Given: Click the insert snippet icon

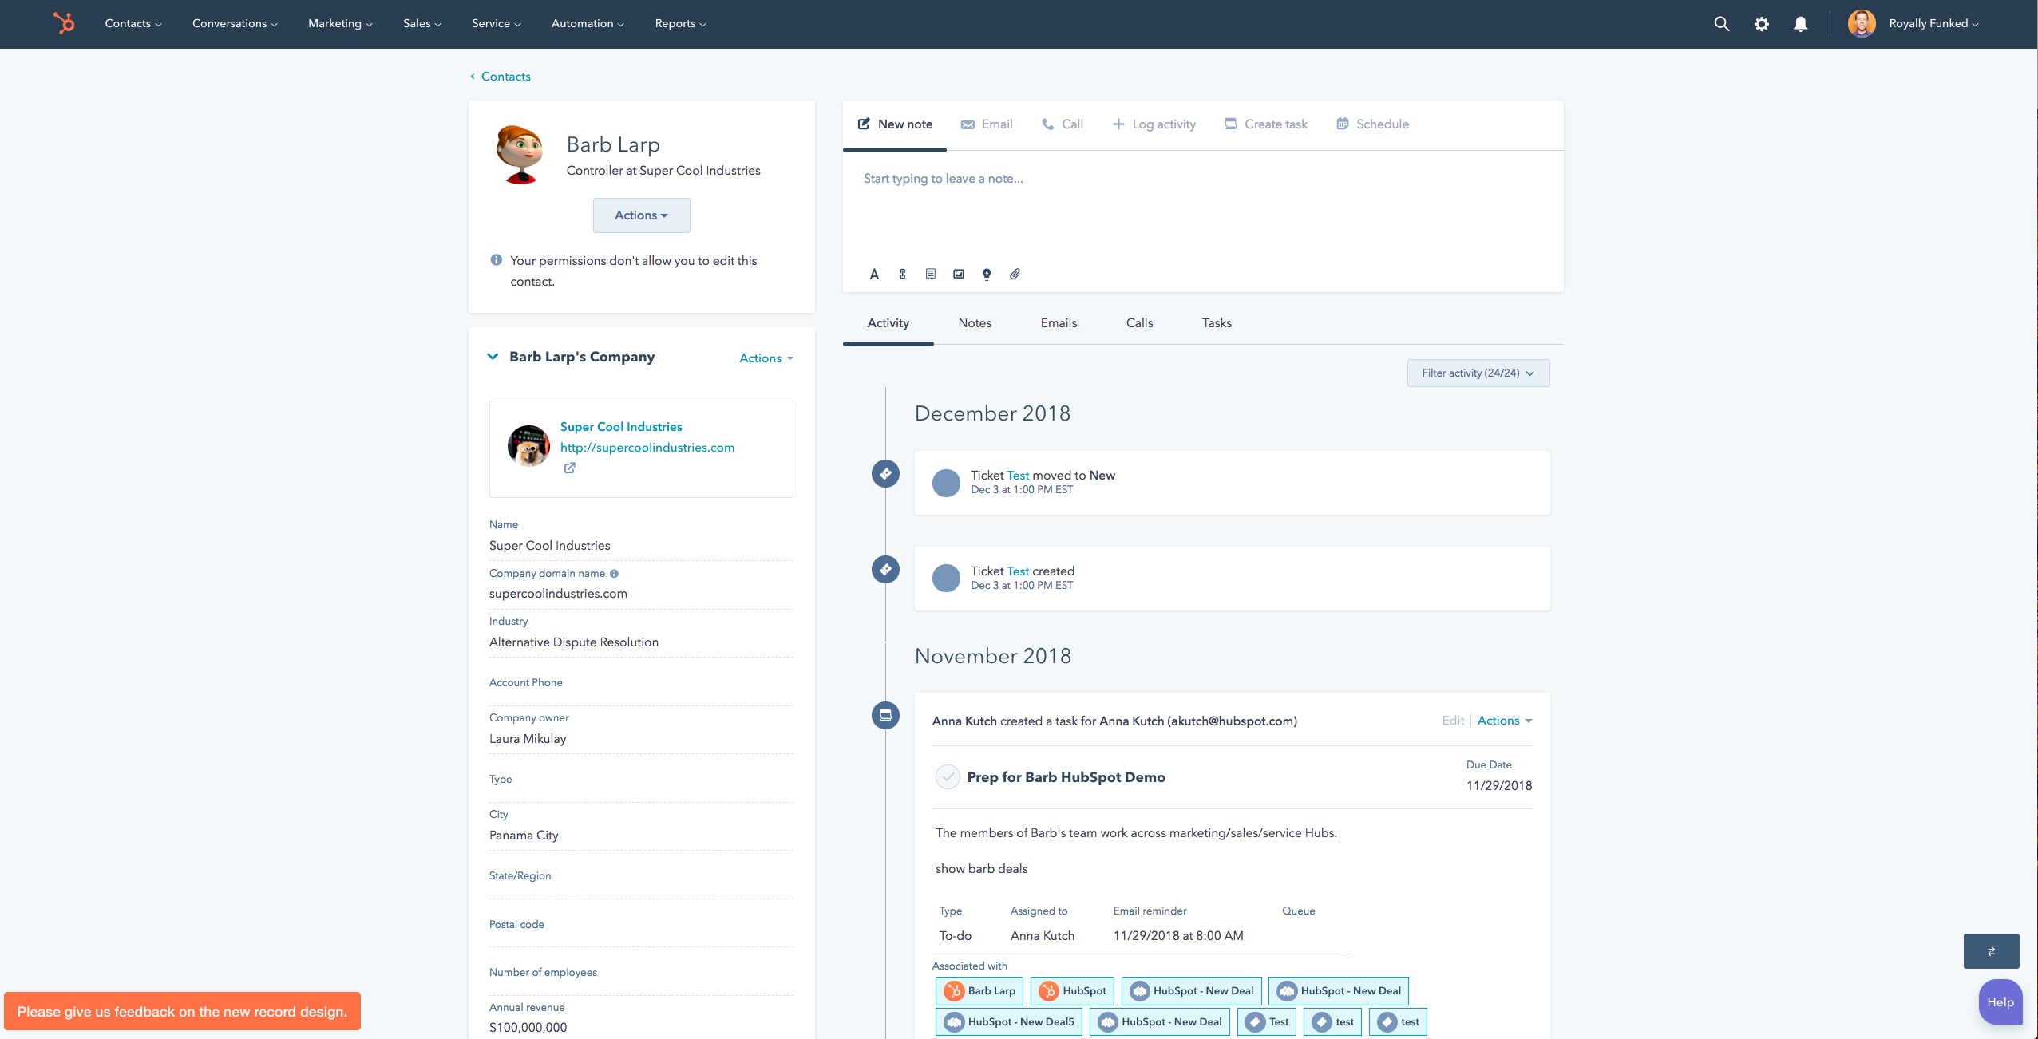Looking at the screenshot, I should tap(930, 275).
